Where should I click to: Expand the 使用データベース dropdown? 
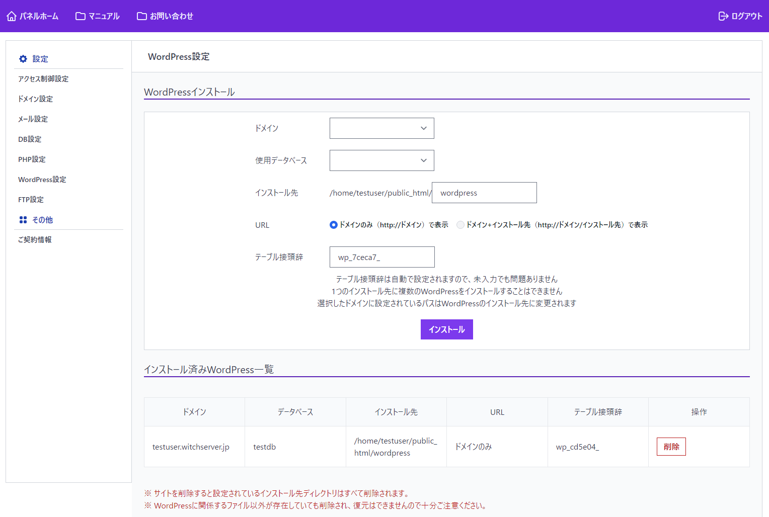tap(382, 160)
